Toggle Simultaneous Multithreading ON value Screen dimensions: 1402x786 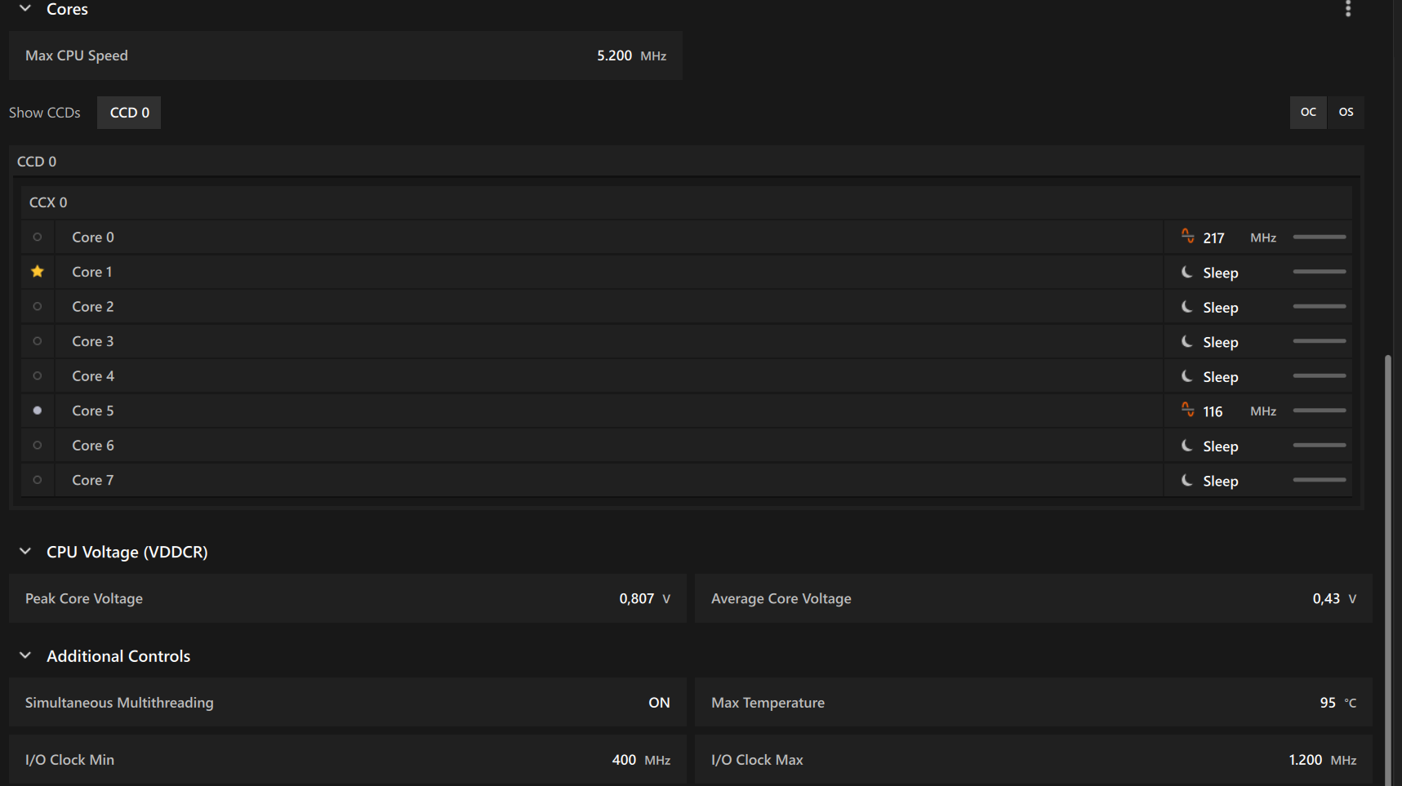click(659, 703)
